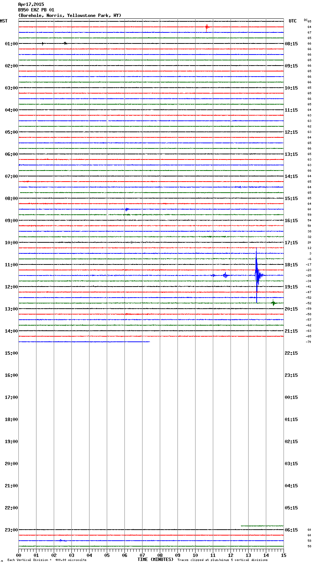Click the 11:00 MST time label
The width and height of the screenshot is (313, 565).
[11, 265]
